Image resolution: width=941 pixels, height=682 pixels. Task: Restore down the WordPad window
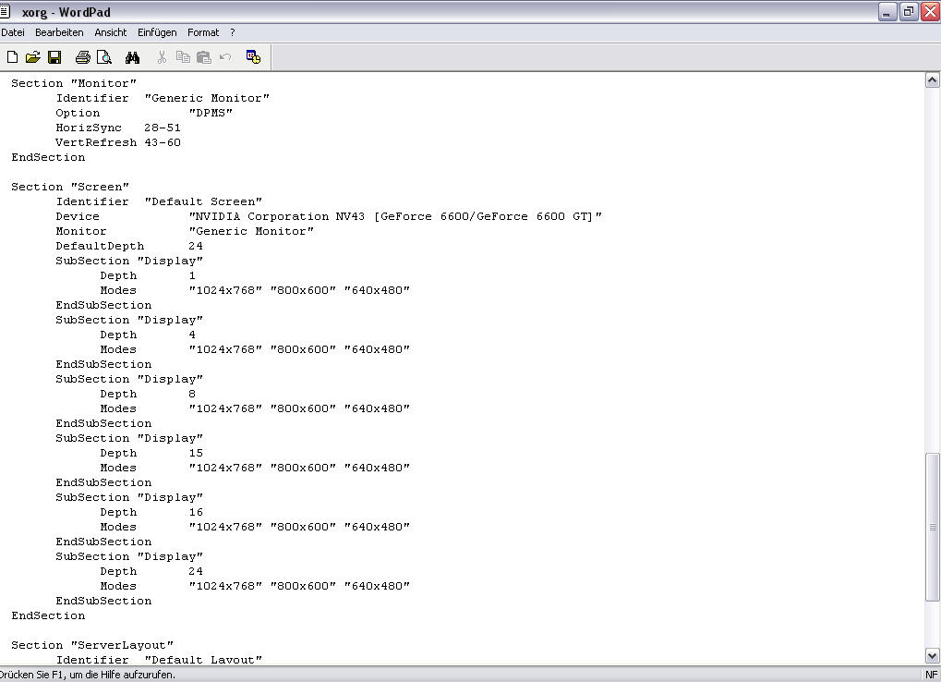909,11
